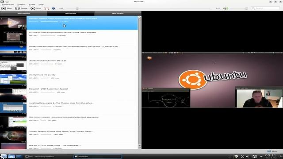
Task: Select Bloopers 2000 Subscribers Special video
Action: (x=82, y=93)
